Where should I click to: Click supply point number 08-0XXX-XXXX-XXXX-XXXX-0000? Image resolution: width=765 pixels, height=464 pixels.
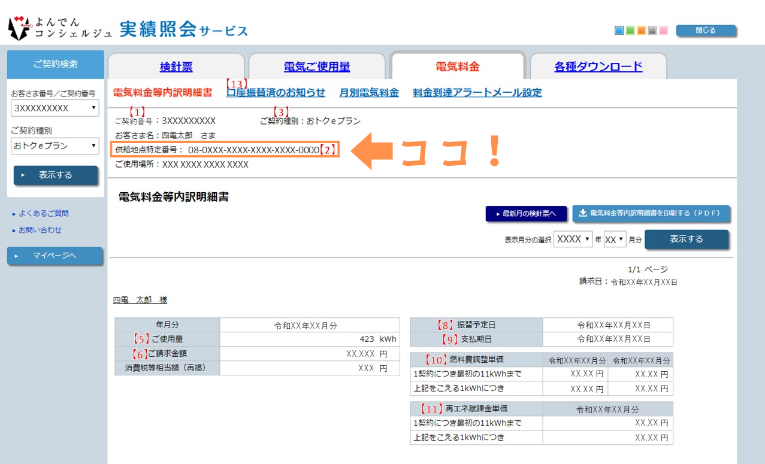253,150
